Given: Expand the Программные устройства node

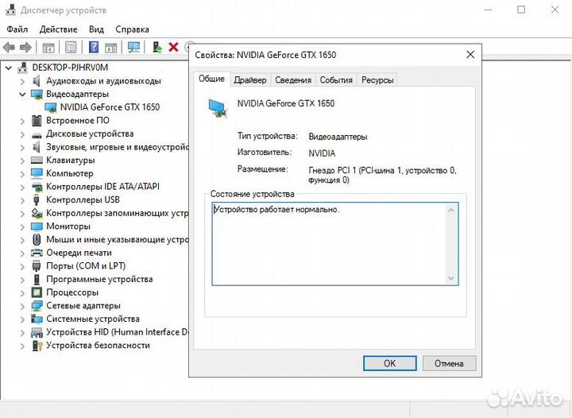Looking at the screenshot, I should pos(22,280).
